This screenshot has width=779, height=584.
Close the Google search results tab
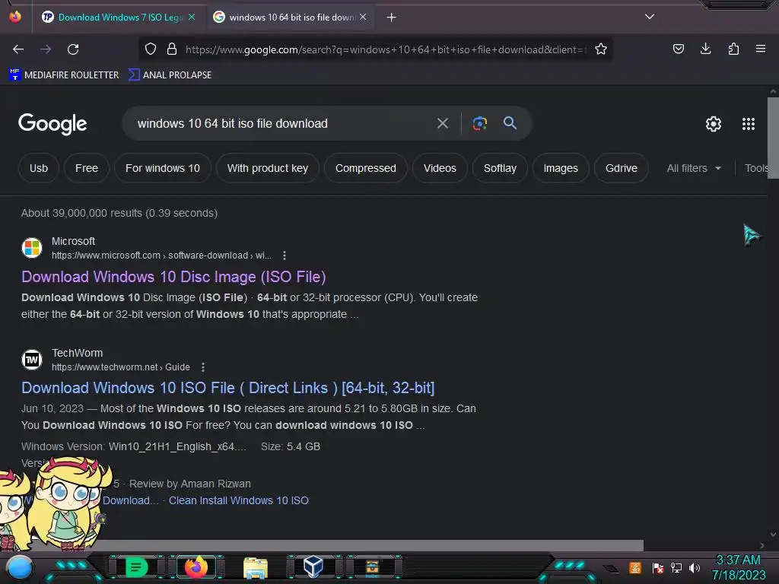pos(363,17)
